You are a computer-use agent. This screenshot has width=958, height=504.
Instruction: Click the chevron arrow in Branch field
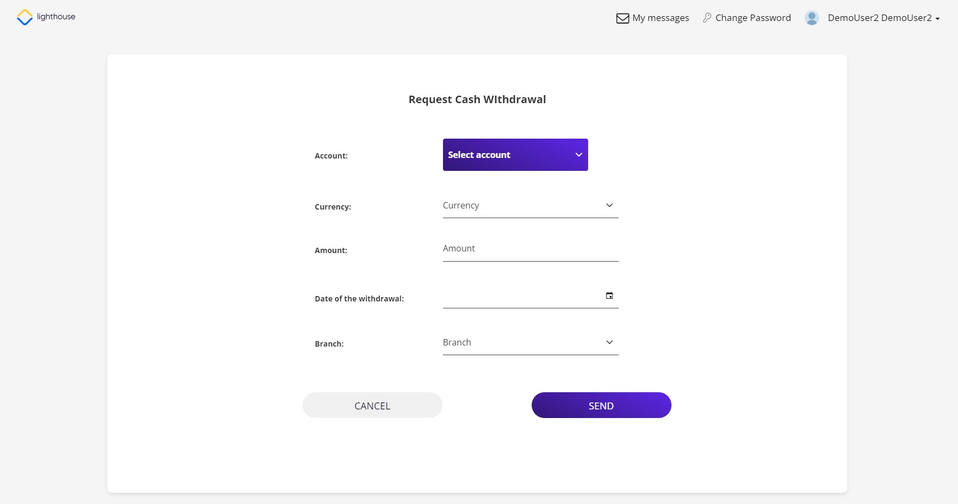[x=609, y=342]
